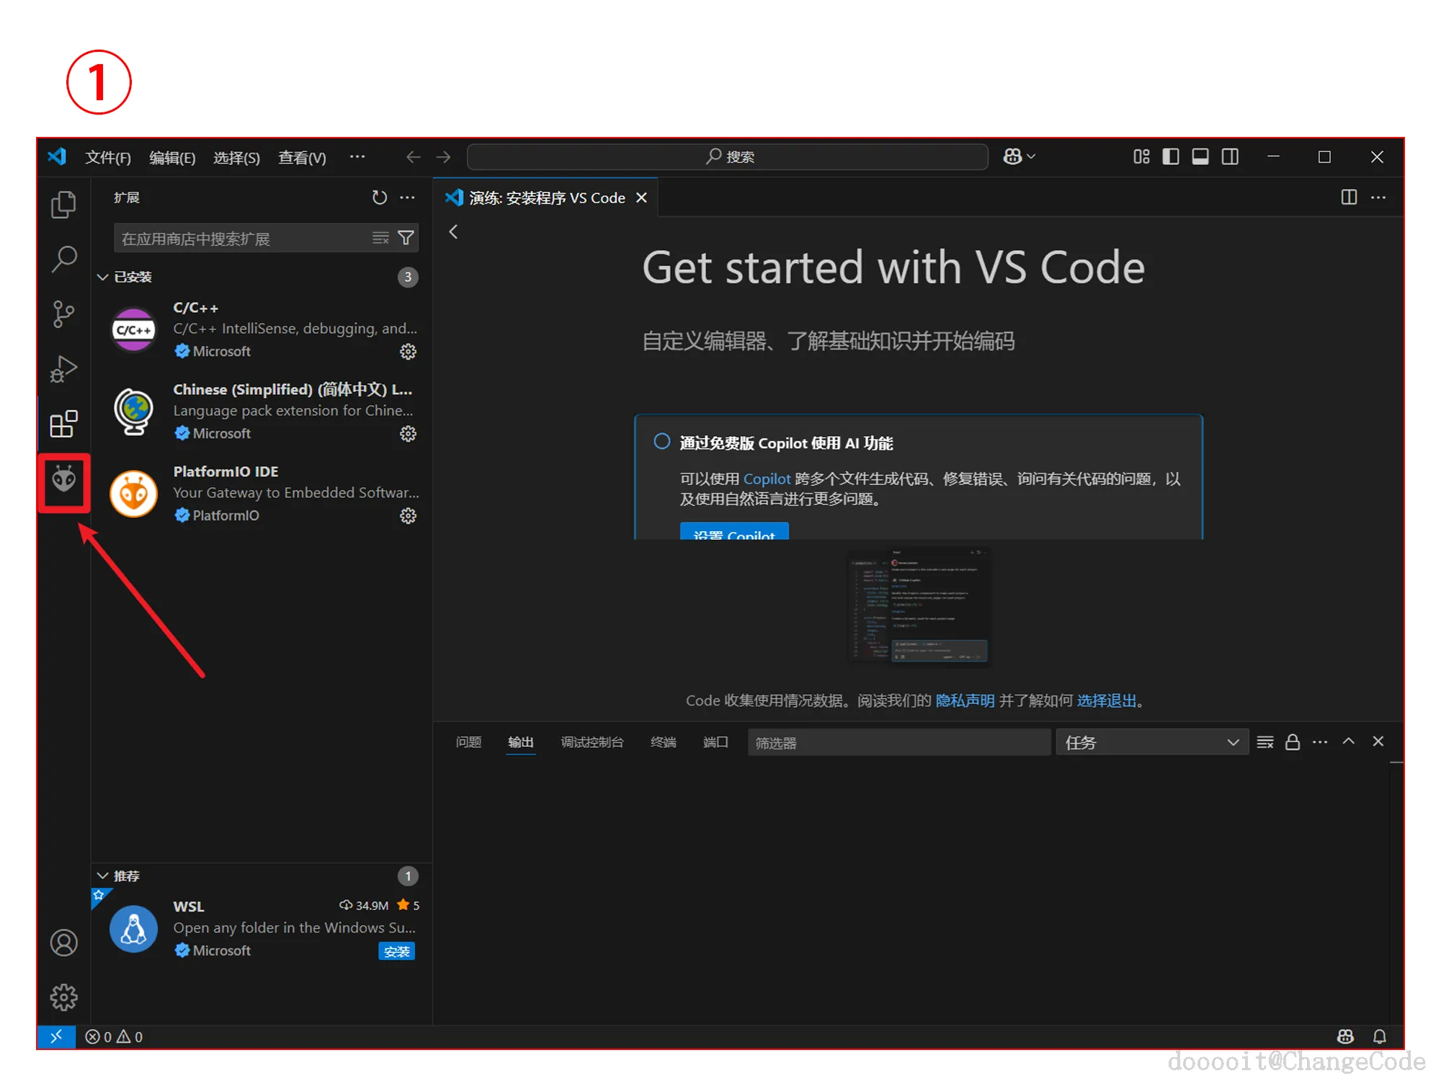
Task: Open Copilot status icon in status bar
Action: (x=1344, y=1036)
